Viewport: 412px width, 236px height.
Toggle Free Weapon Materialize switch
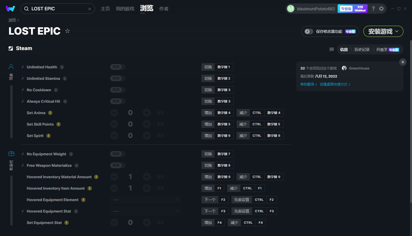[118, 165]
